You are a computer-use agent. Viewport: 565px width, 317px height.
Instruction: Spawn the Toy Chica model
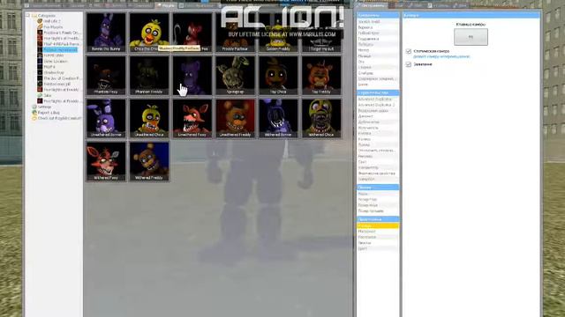pyautogui.click(x=278, y=75)
